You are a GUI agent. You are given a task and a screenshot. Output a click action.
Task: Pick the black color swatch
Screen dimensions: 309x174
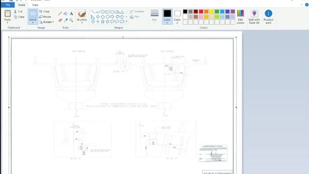point(185,12)
